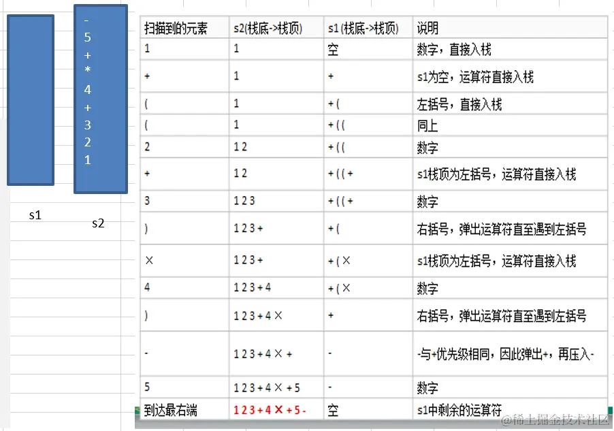
Task: Click scanned element "3" in the first column
Action: click(x=184, y=201)
